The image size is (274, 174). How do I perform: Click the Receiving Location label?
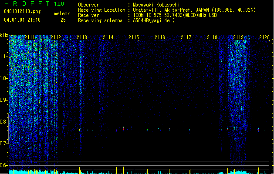[101, 10]
